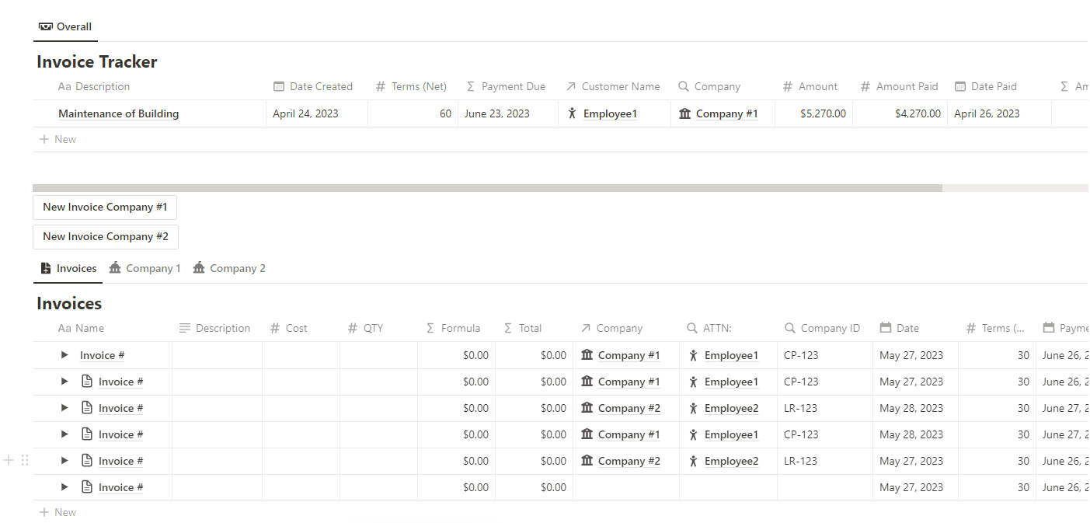Open Company #2 link in May 28 invoice row
The width and height of the screenshot is (1090, 523).
pos(629,408)
